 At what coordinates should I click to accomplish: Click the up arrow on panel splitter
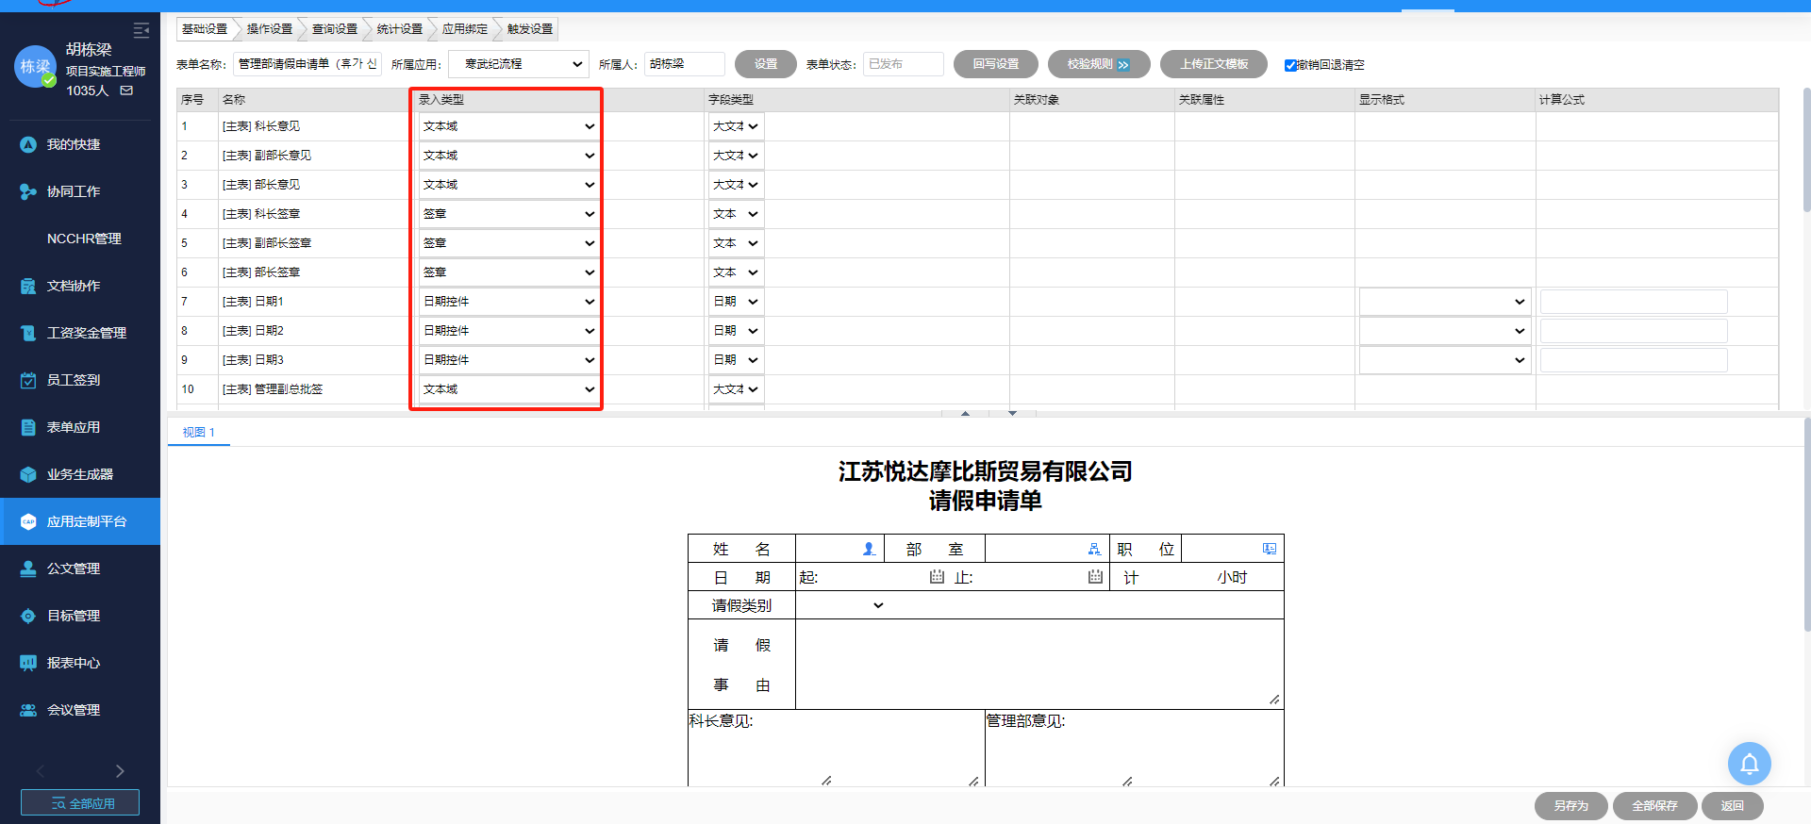click(965, 413)
